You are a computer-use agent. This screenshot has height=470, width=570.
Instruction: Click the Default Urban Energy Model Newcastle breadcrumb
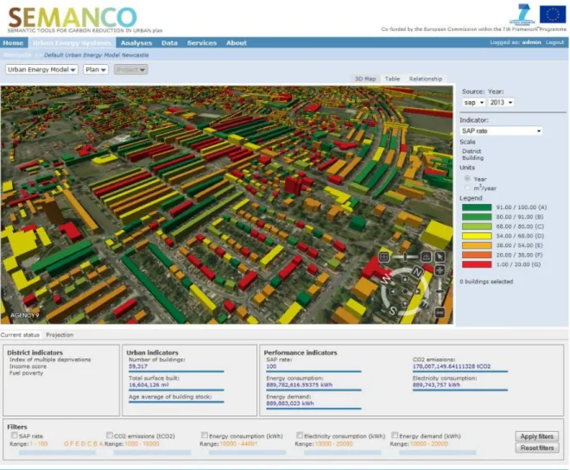pos(97,55)
